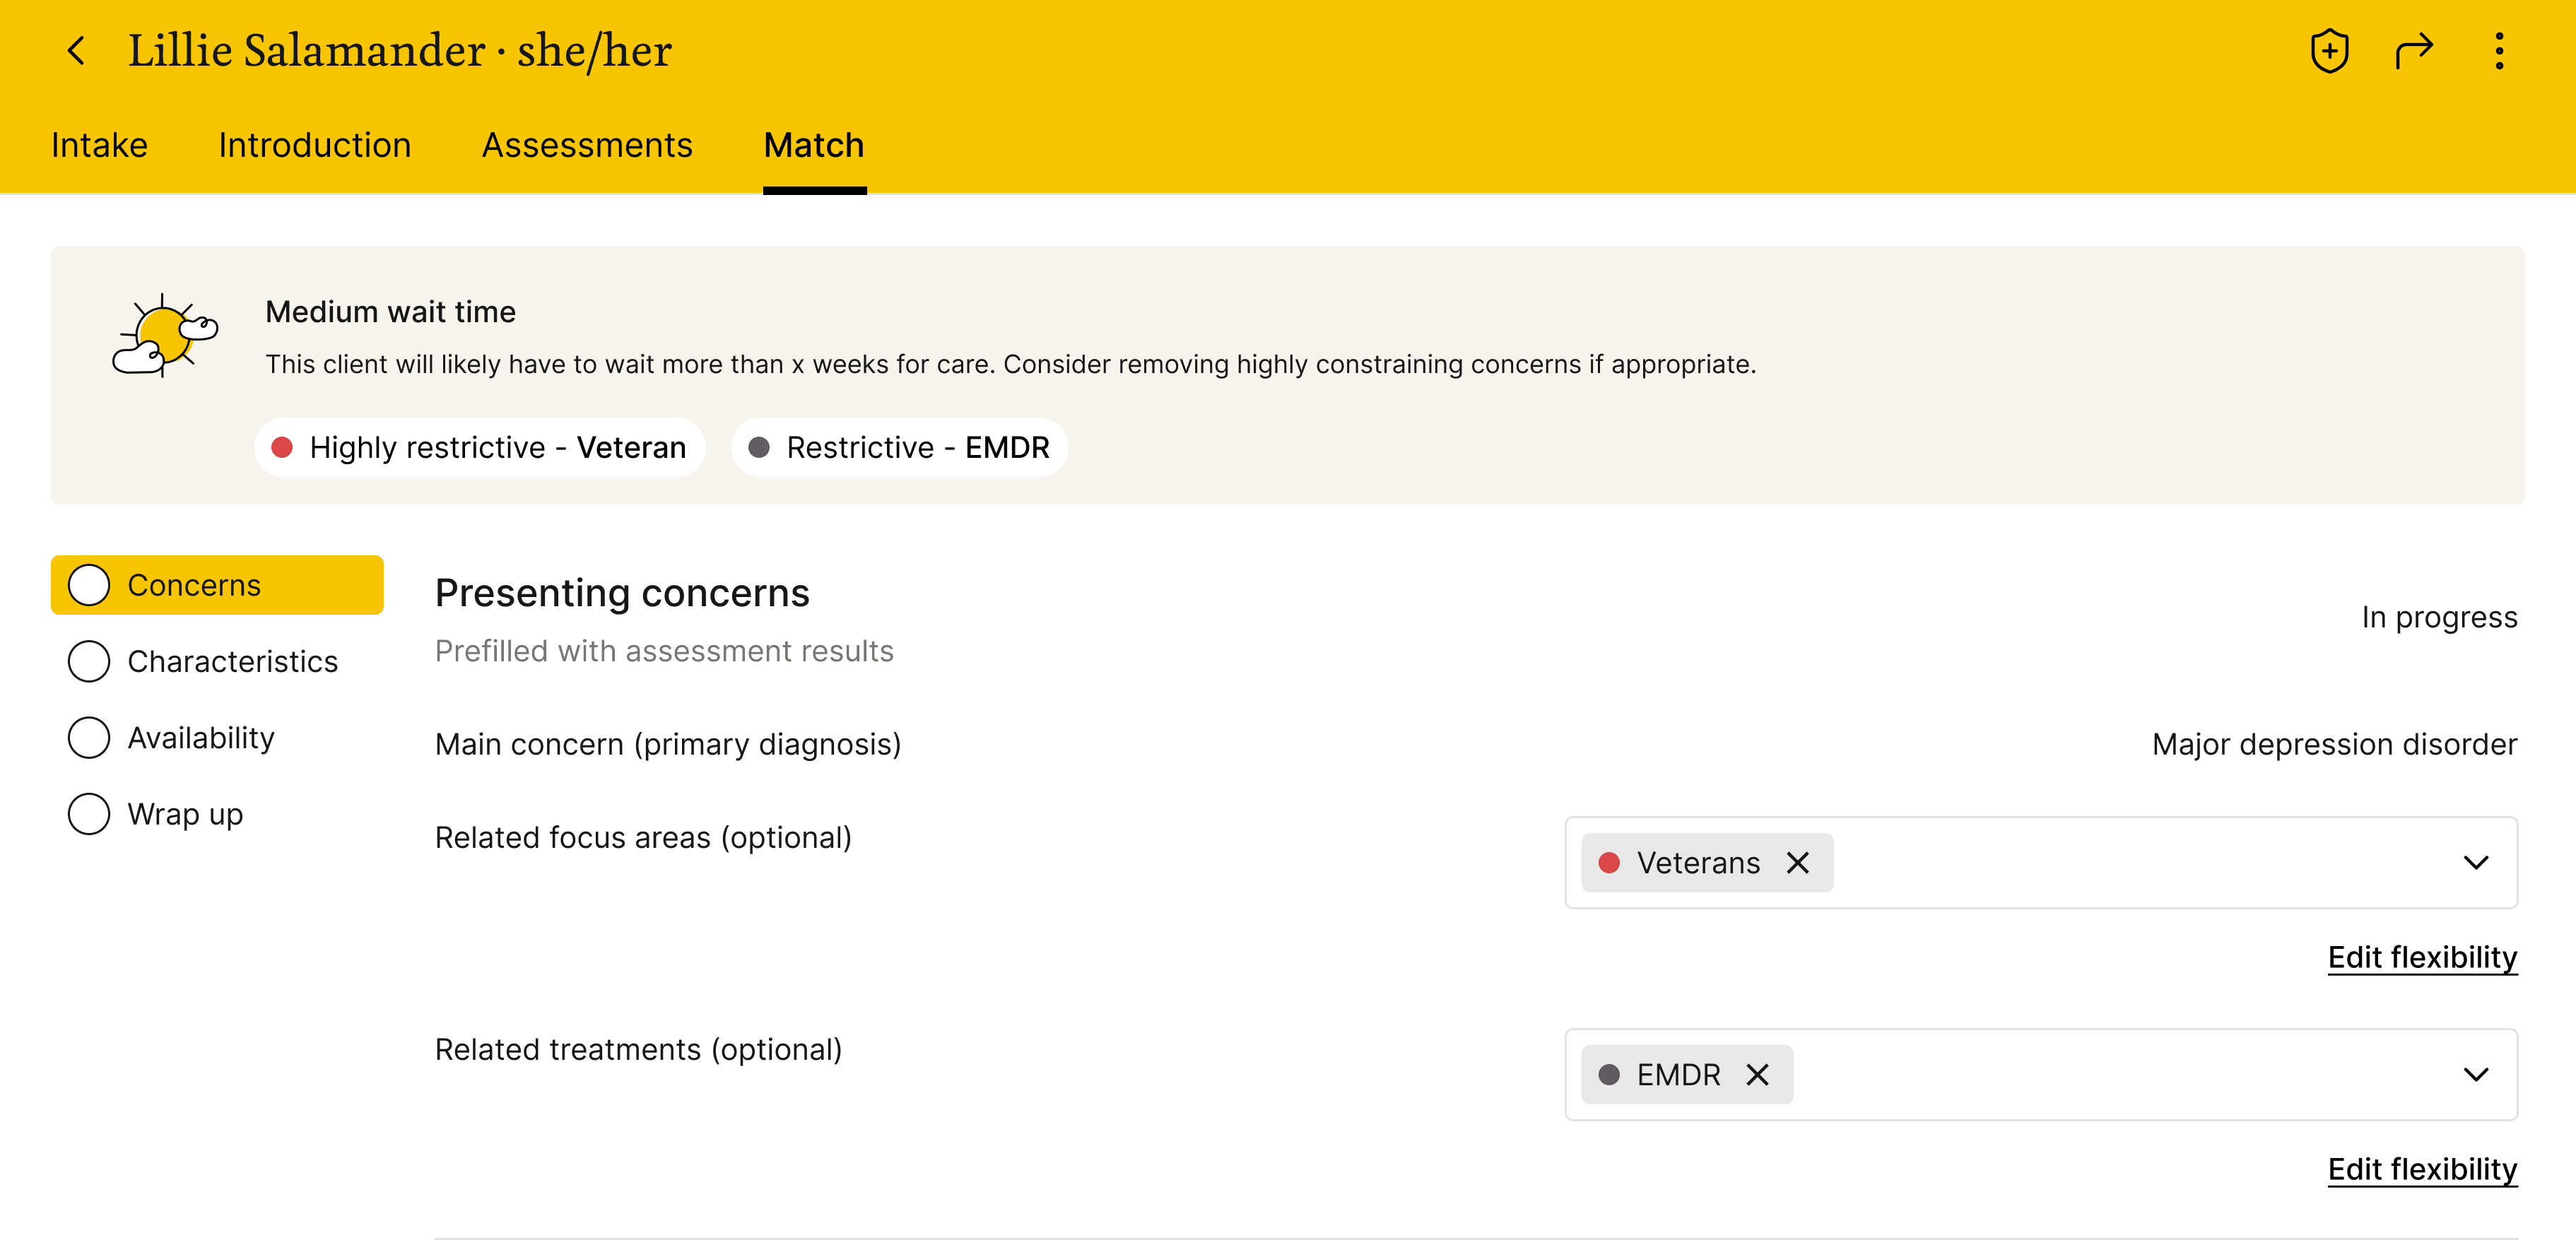
Task: Expand the Related treatments dropdown
Action: tap(2475, 1074)
